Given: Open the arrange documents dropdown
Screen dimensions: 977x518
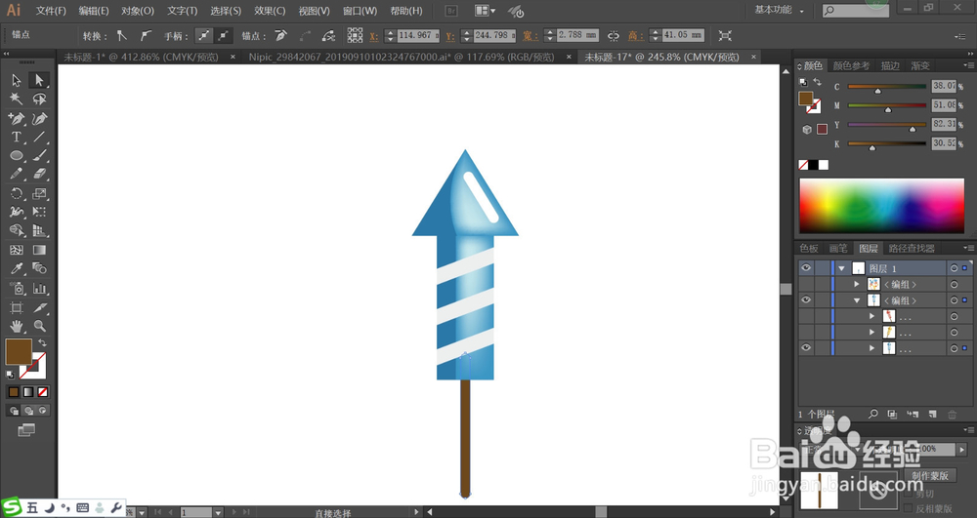Looking at the screenshot, I should 486,11.
